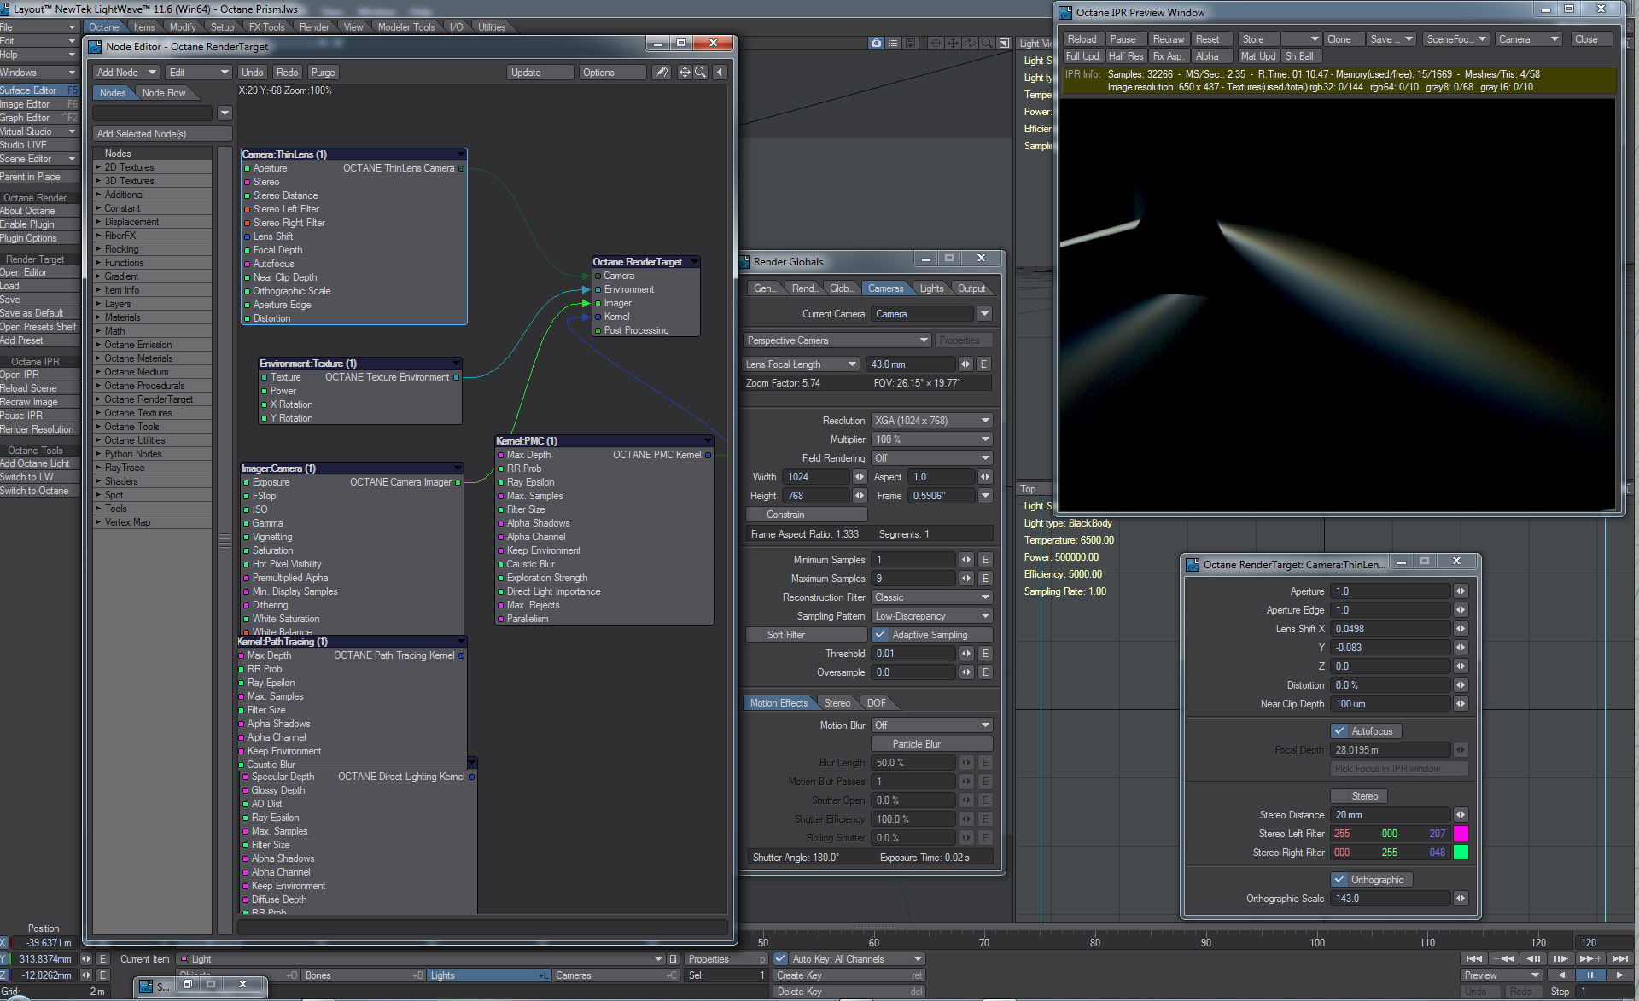
Task: Click the node editor pan (move) icon
Action: 684,73
